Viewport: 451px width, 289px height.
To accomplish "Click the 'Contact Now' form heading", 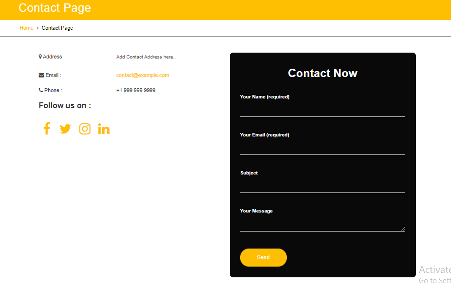I will (x=323, y=73).
